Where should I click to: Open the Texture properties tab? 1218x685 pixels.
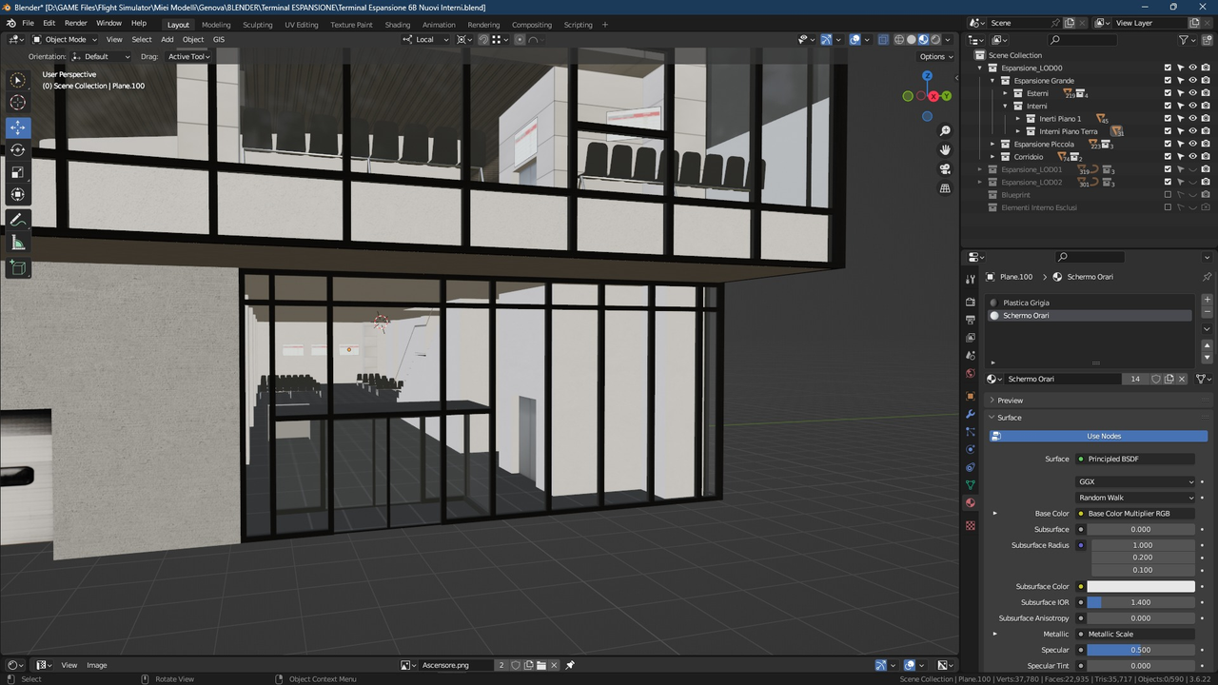(x=971, y=525)
